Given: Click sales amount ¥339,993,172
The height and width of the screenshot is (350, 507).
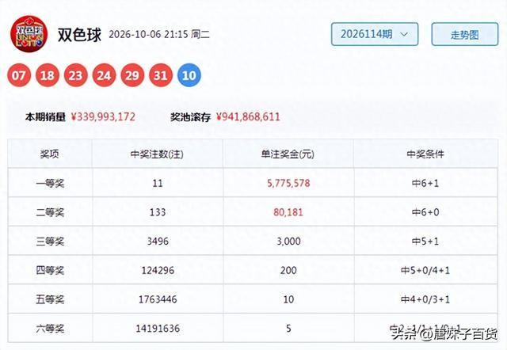Looking at the screenshot, I should [103, 116].
